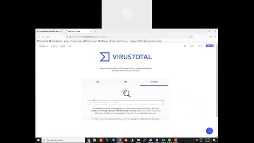Open the Module 05 bookmark

point(152,41)
